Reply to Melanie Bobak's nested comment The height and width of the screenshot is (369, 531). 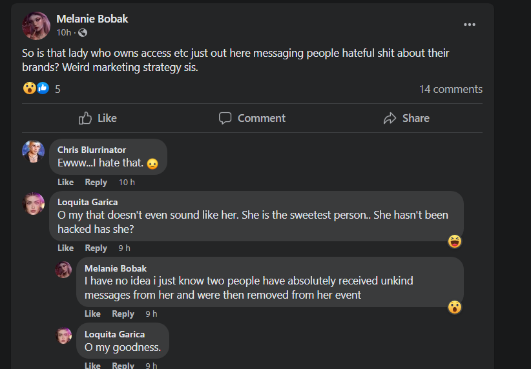(x=123, y=314)
